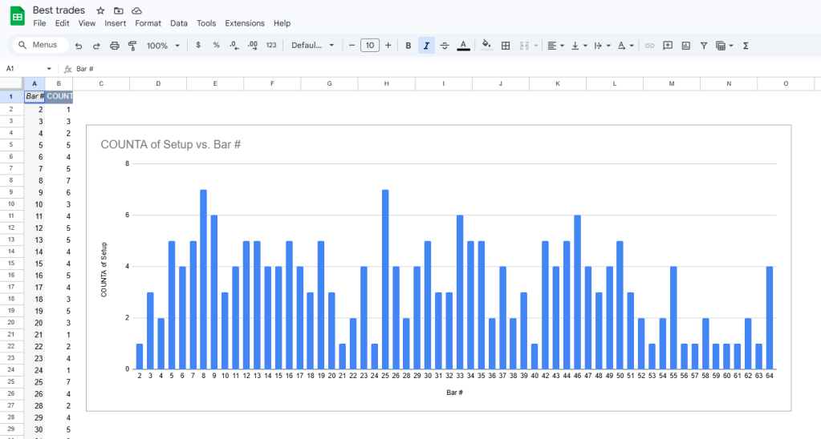Click the Insert link icon

(650, 46)
